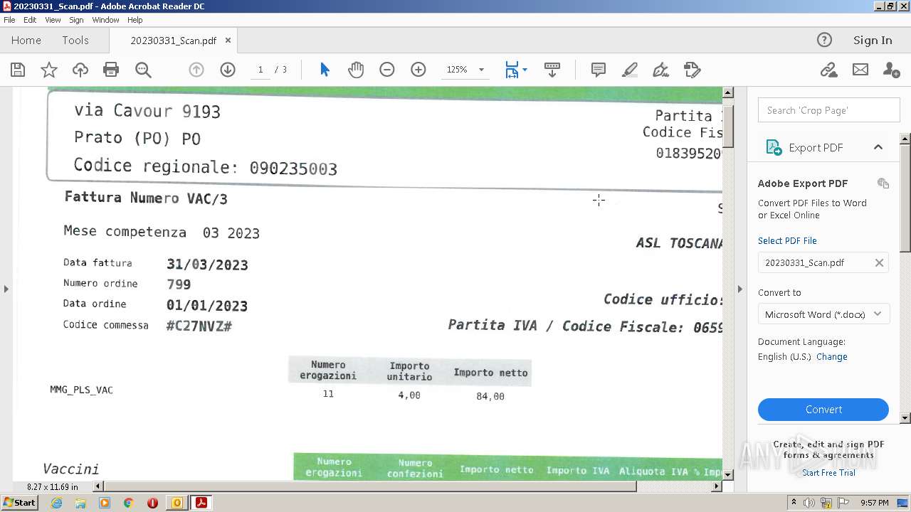This screenshot has width=911, height=512.
Task: Click the right panel vertical scrollbar thumb
Action: [x=905, y=197]
